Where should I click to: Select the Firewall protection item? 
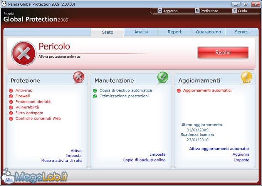[x=23, y=96]
